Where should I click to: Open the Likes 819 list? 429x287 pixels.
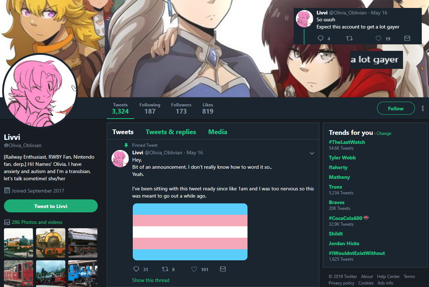point(208,109)
